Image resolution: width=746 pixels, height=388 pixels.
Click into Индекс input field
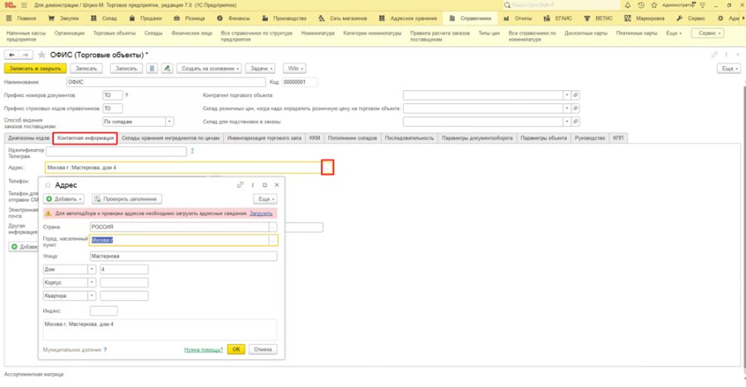[x=104, y=311]
